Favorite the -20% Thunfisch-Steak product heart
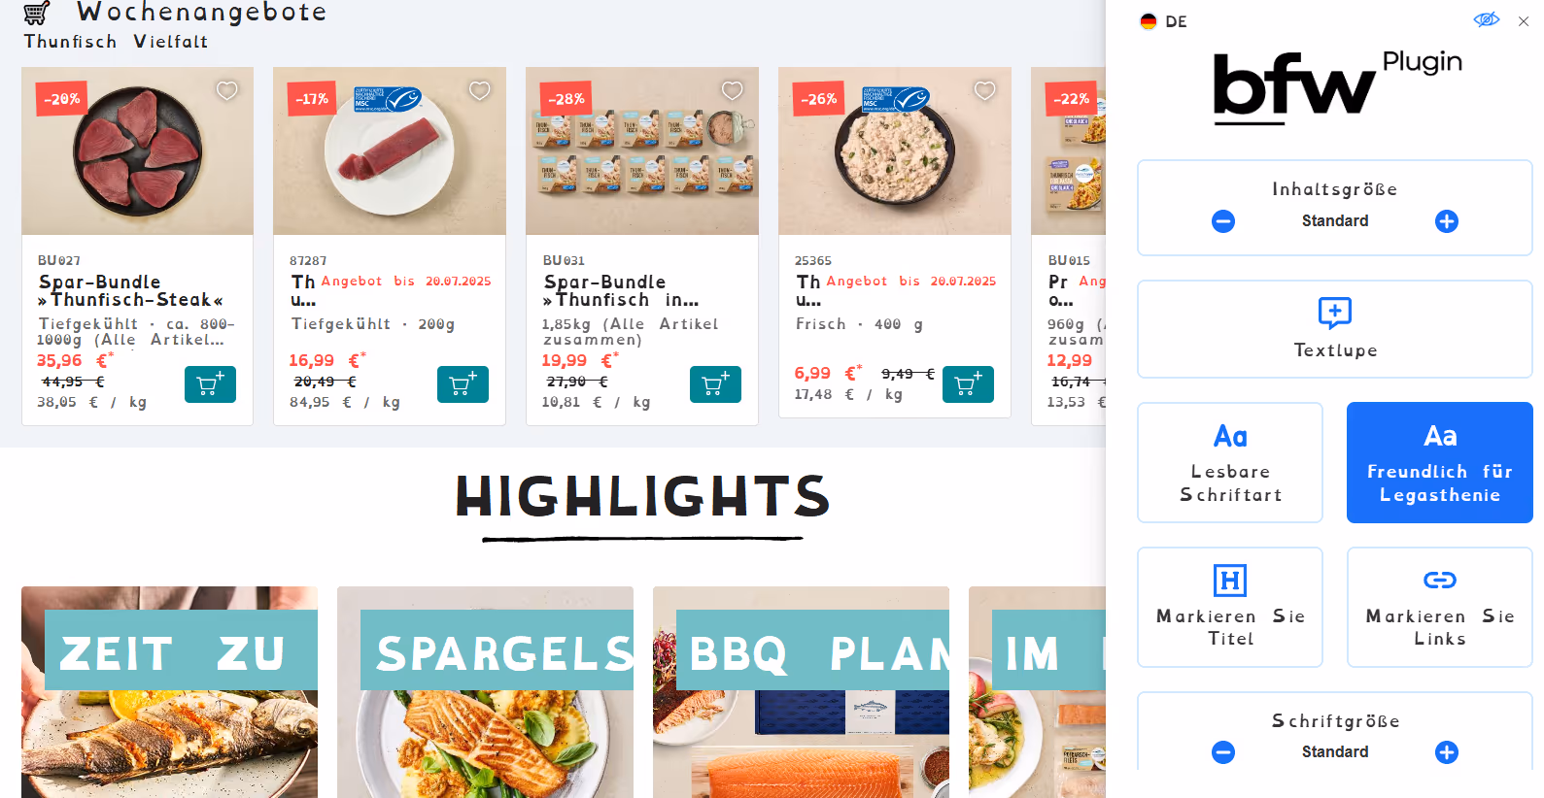The image size is (1544, 798). pyautogui.click(x=226, y=90)
